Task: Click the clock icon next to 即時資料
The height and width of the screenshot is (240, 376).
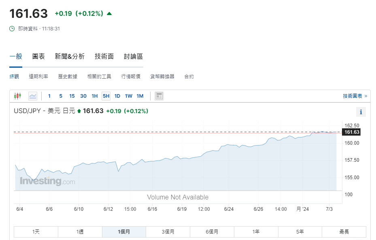Action: click(11, 28)
